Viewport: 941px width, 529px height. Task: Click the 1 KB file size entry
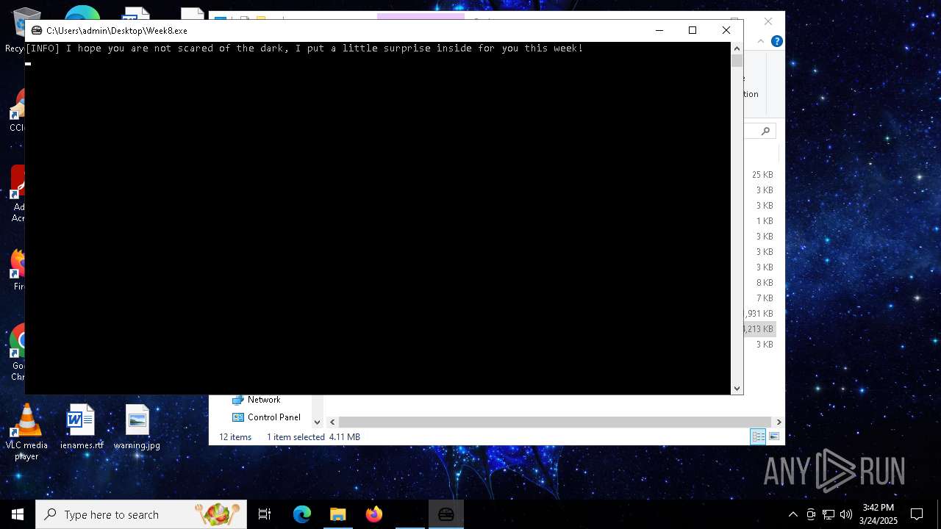(x=765, y=221)
